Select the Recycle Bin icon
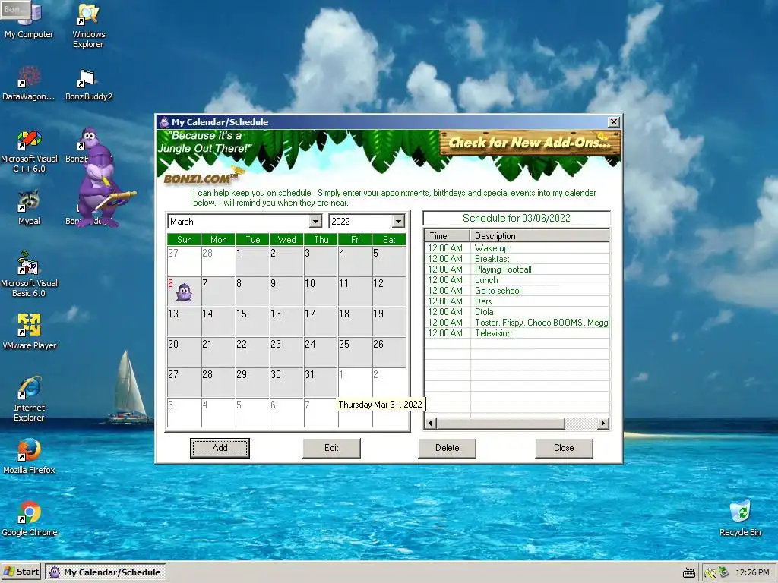The width and height of the screenshot is (778, 583). (740, 518)
